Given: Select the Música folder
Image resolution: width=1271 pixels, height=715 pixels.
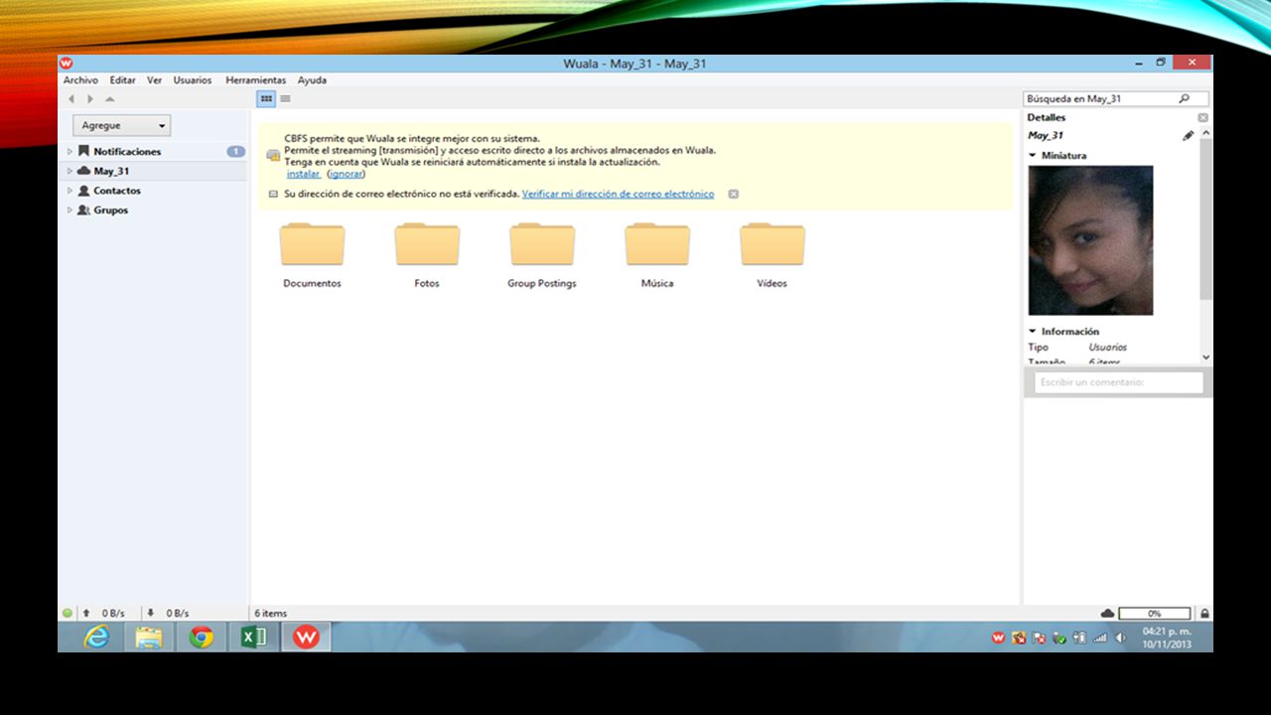Looking at the screenshot, I should click(657, 256).
